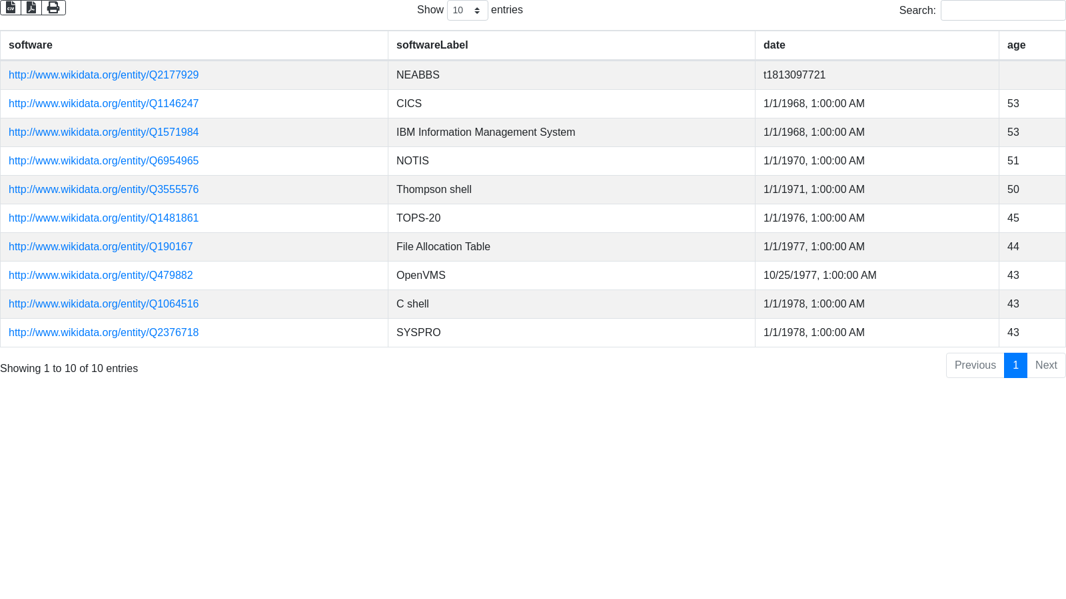Sort table by date column
The image size is (1066, 599).
coord(774,45)
